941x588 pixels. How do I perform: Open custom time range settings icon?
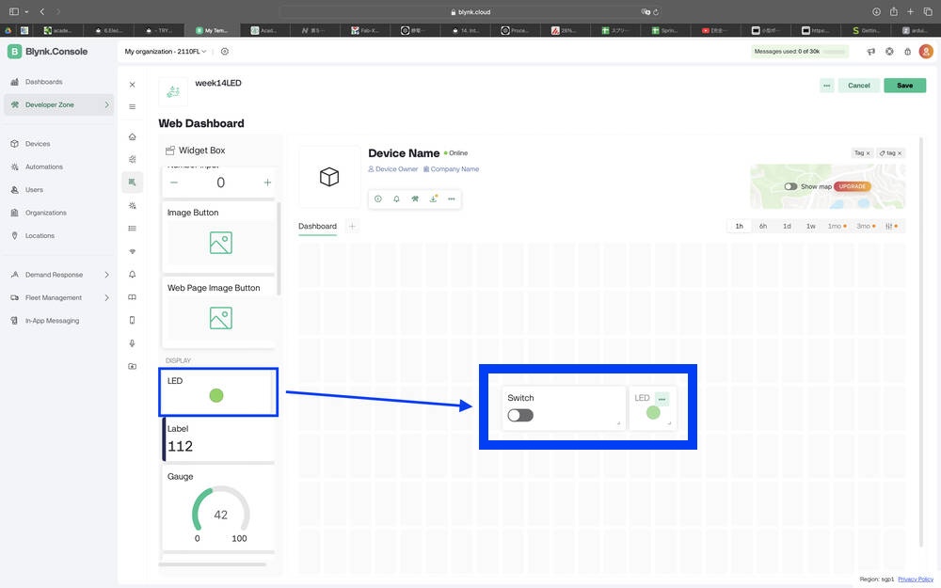coord(891,226)
